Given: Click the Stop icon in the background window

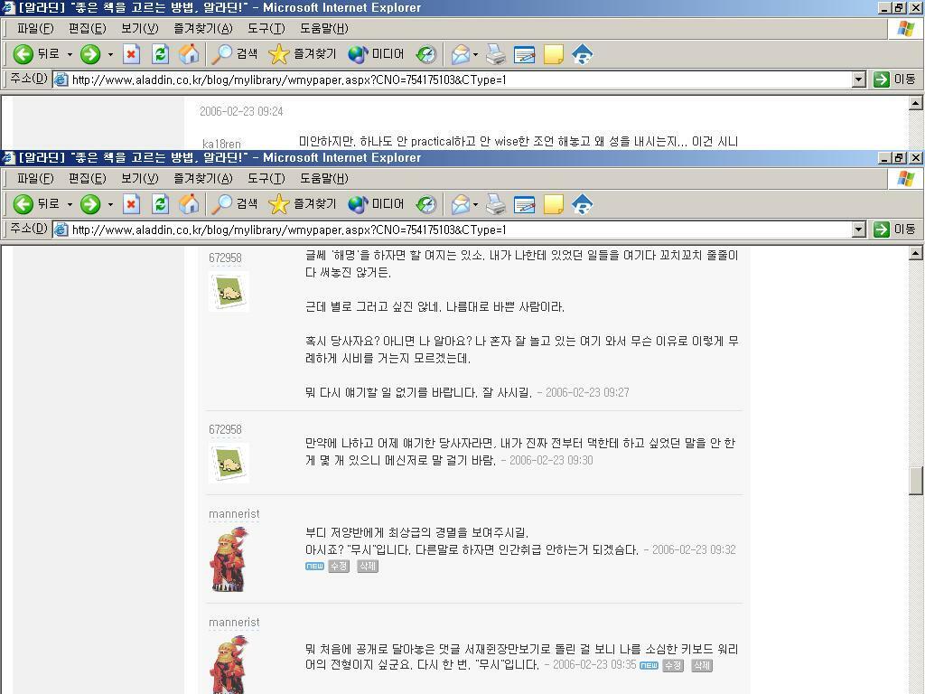Looking at the screenshot, I should 131,54.
